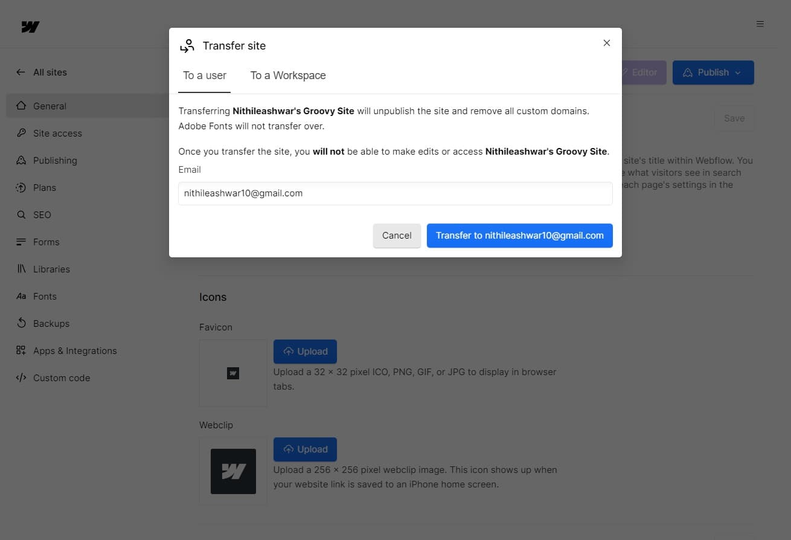The image size is (791, 540).
Task: Cancel the site transfer
Action: click(396, 236)
